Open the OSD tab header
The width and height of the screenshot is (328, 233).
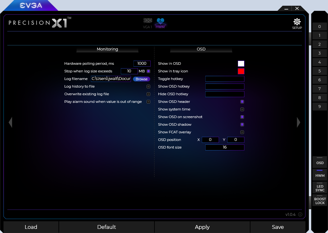tap(201, 49)
